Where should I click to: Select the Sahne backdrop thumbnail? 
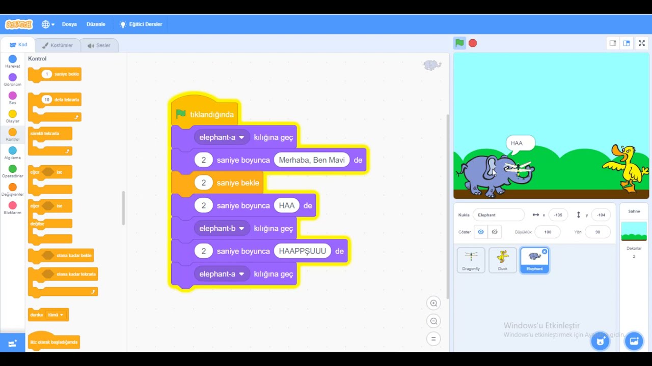point(634,231)
